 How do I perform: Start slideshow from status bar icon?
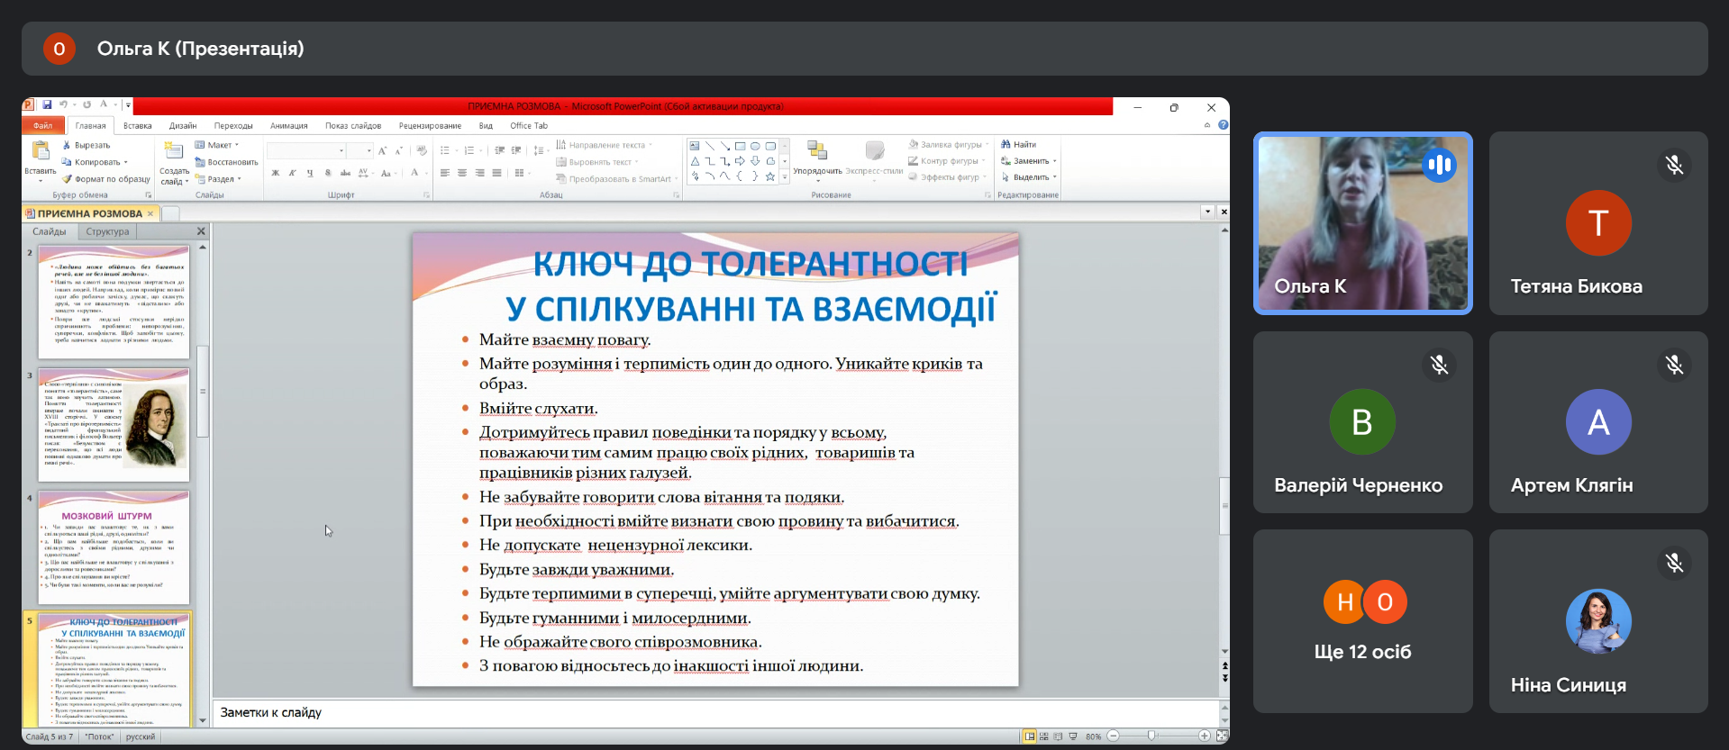(1073, 736)
